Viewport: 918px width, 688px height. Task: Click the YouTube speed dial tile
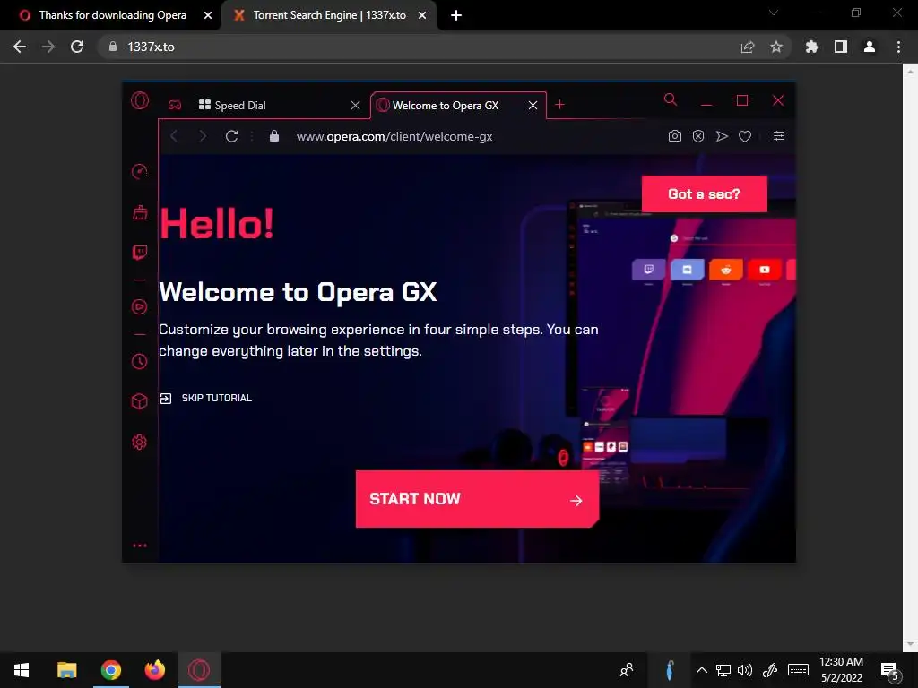(x=764, y=270)
